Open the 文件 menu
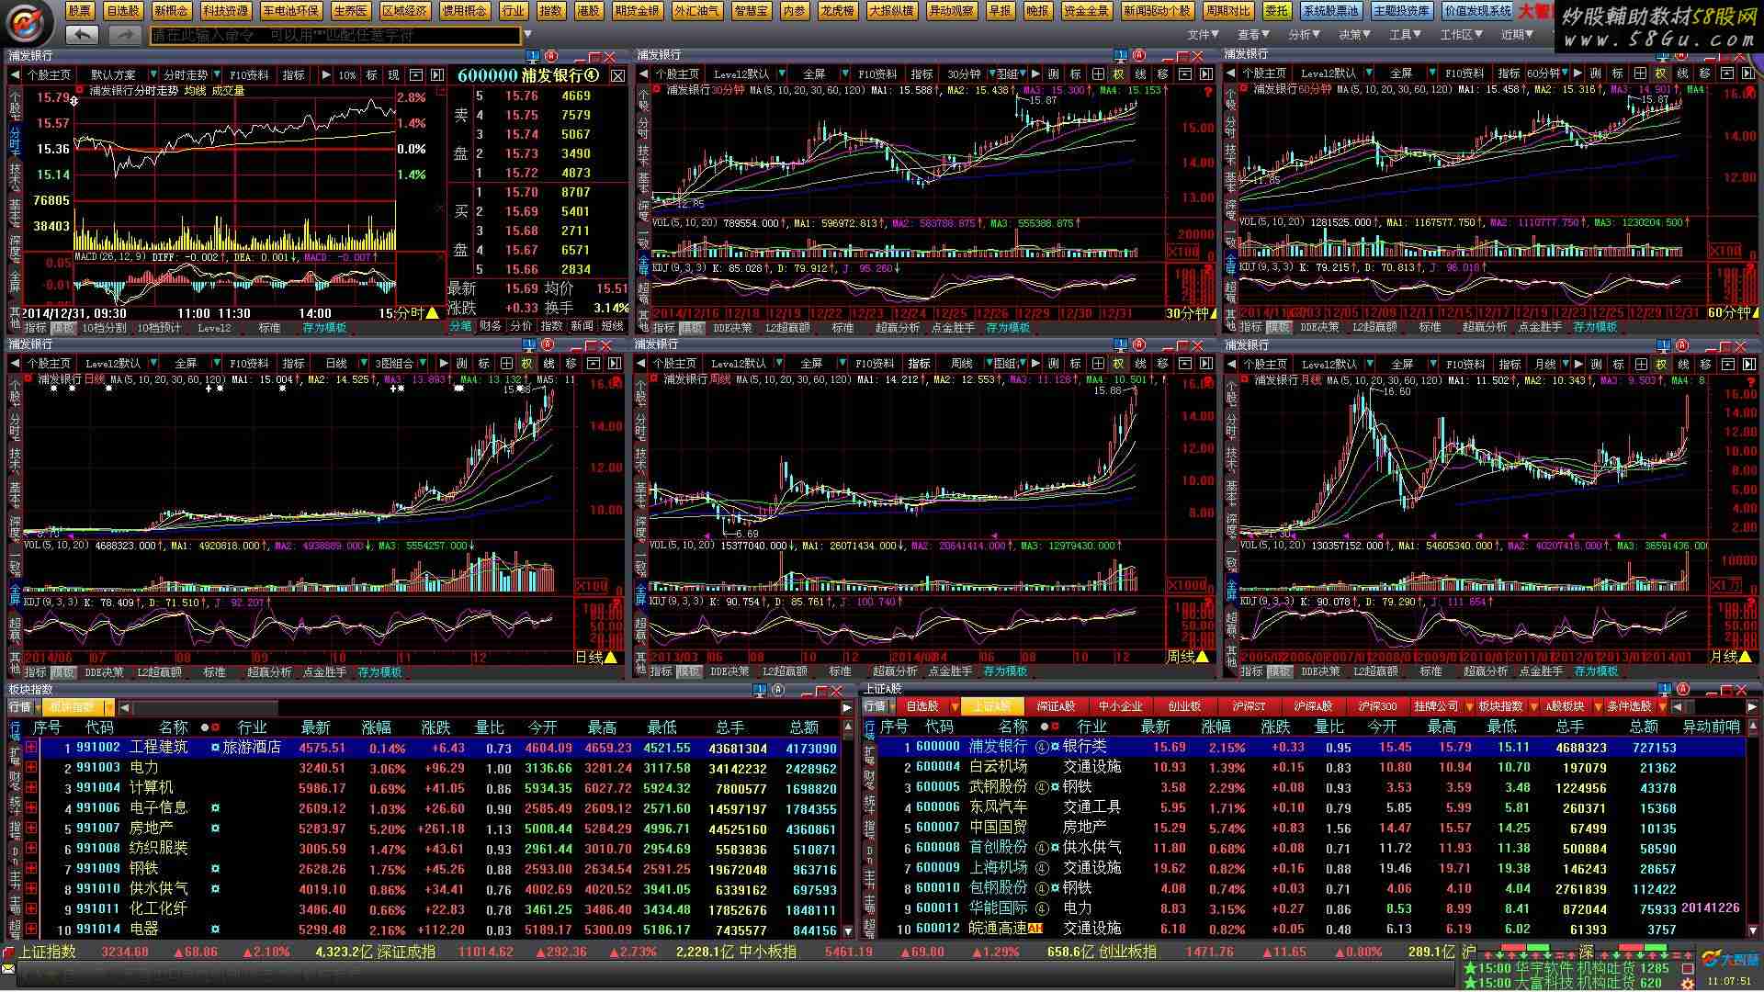The height and width of the screenshot is (992, 1764). (x=1203, y=35)
